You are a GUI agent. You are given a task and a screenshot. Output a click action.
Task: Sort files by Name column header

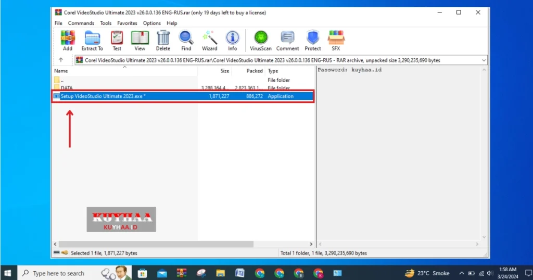click(61, 71)
